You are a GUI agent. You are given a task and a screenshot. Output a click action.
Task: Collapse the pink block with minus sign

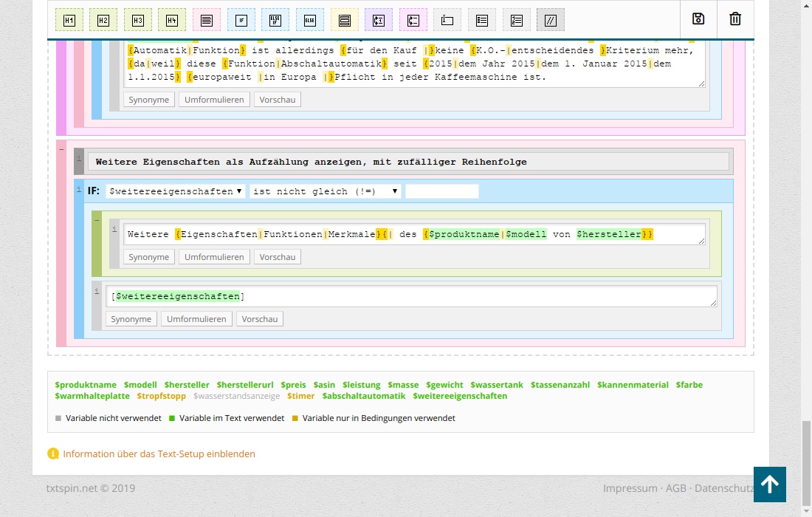(x=61, y=148)
